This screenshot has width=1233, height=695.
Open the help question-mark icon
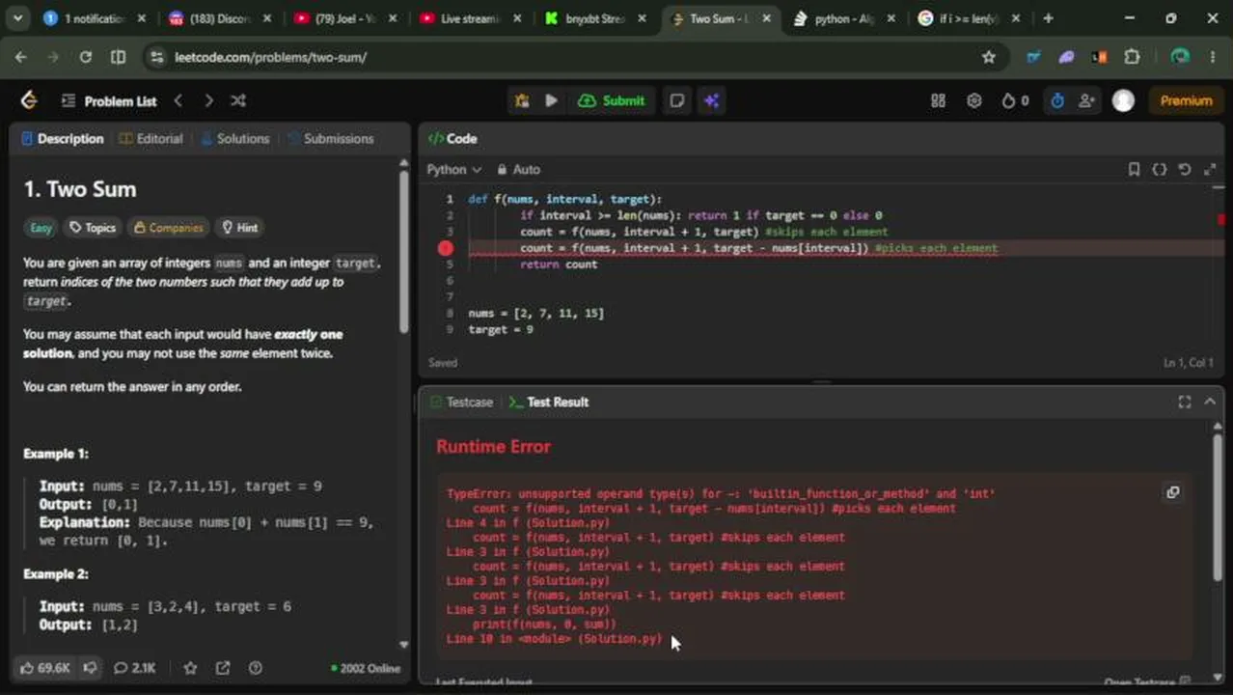click(255, 667)
